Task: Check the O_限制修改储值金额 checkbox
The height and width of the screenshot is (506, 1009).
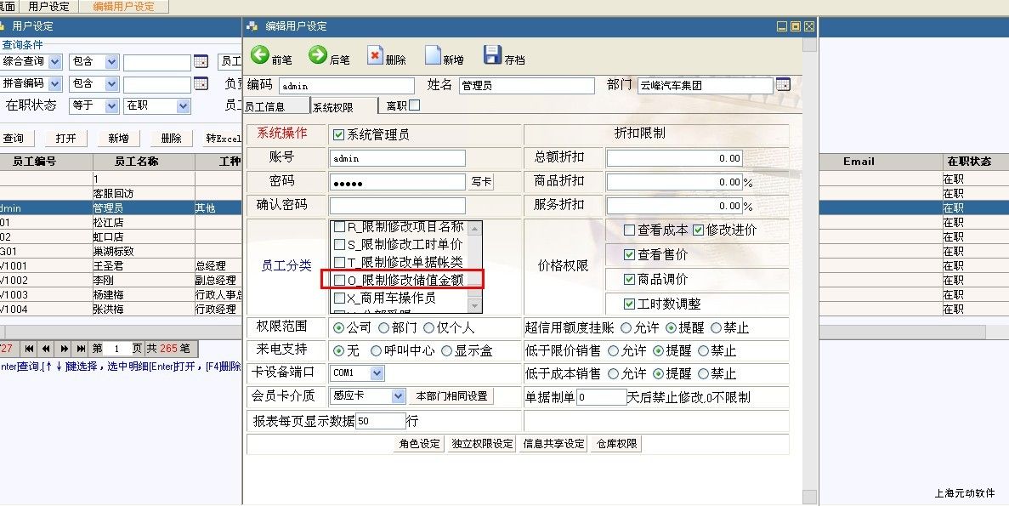Action: click(340, 280)
